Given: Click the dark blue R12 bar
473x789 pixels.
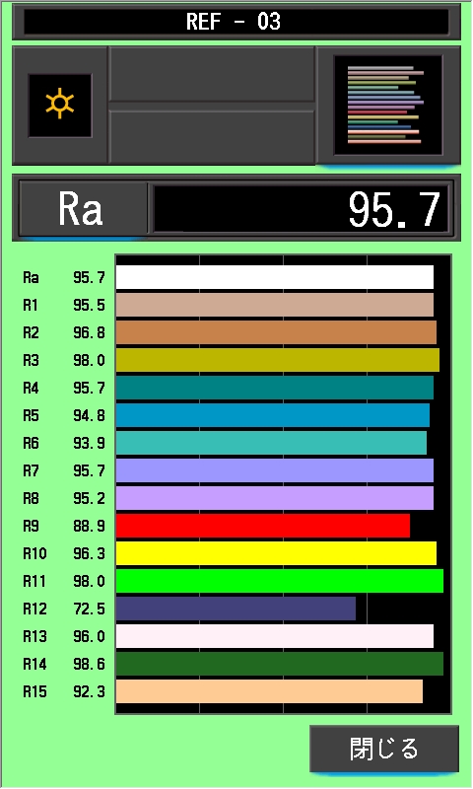Looking at the screenshot, I should 236,609.
